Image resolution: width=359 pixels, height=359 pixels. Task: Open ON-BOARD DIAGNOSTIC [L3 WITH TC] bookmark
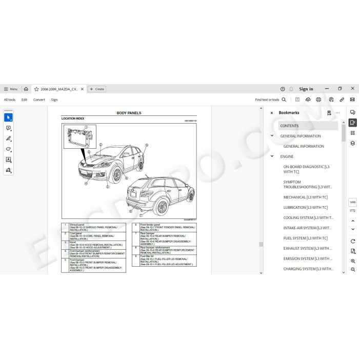click(x=306, y=169)
